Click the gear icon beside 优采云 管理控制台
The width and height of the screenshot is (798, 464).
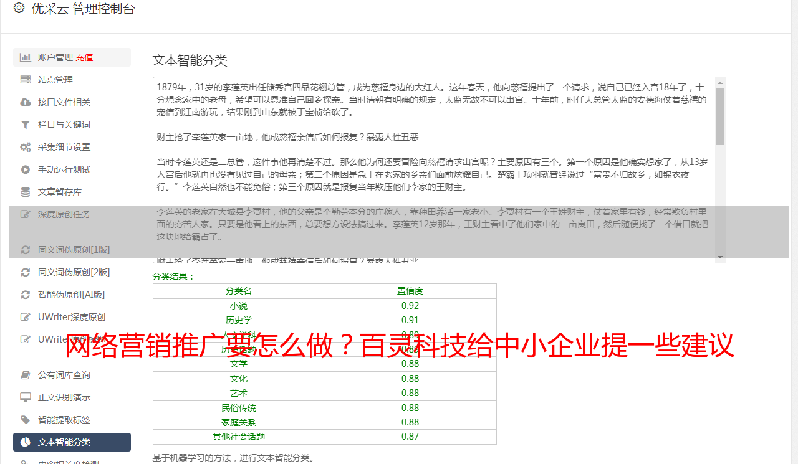[x=19, y=9]
